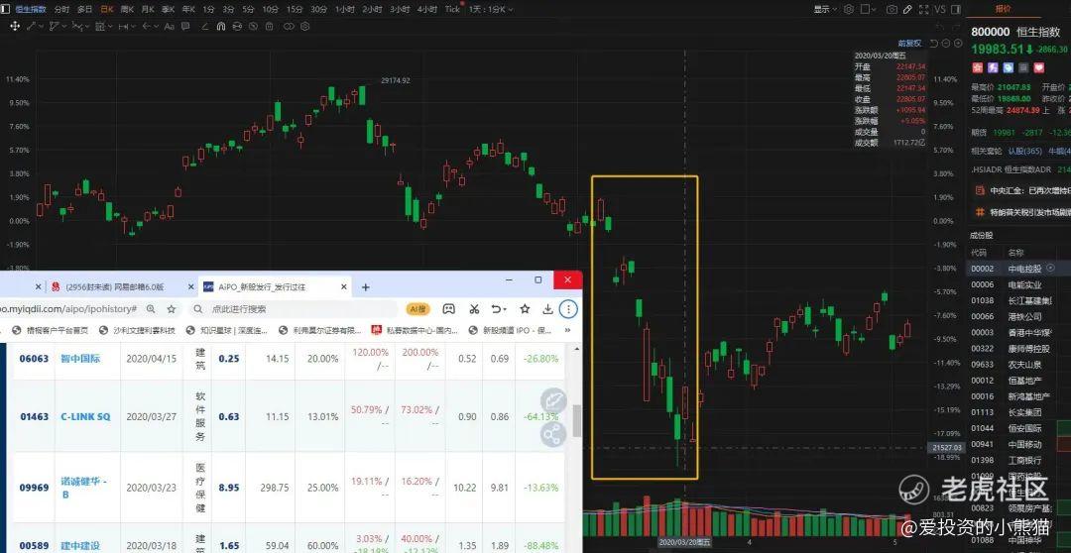Click the 前复权 adjustment toggle
This screenshot has height=553, width=1071.
pos(909,43)
